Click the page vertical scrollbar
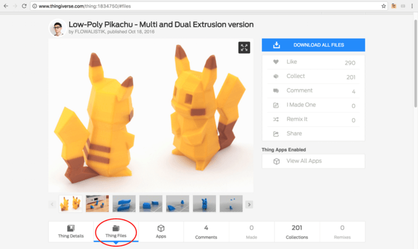This screenshot has height=249, width=418. pyautogui.click(x=415, y=64)
